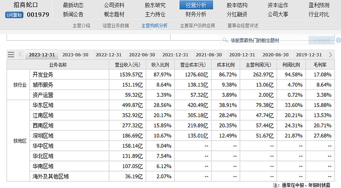Select the 2021-12-31 report tab

coord(175,55)
